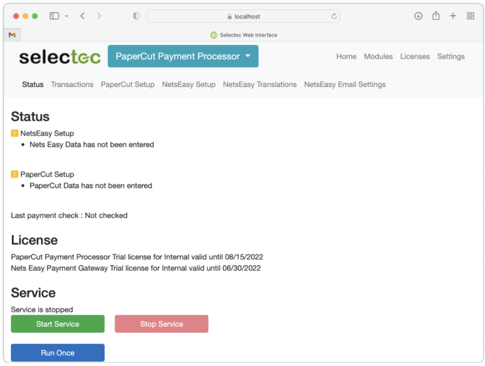Click the localhost address bar
The width and height of the screenshot is (485, 366).
click(243, 16)
